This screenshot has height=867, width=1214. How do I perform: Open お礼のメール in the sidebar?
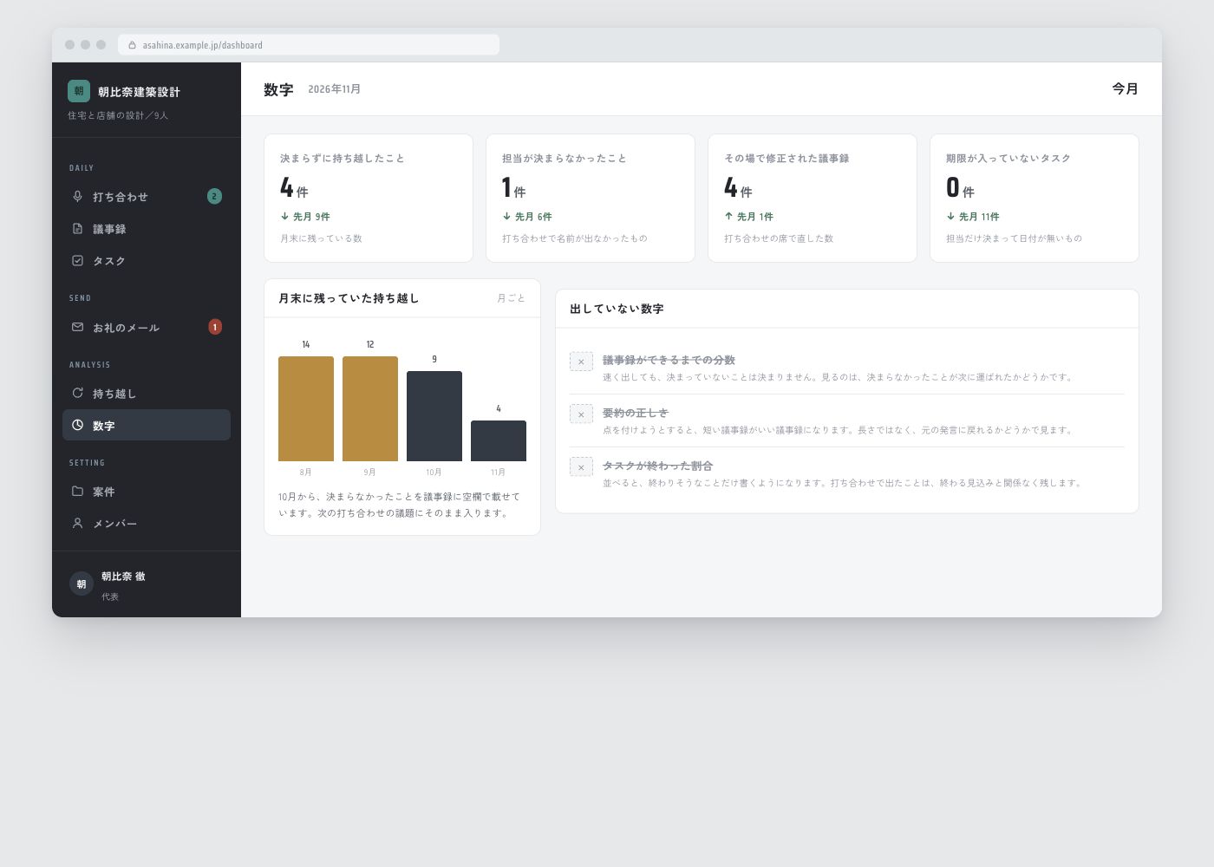click(147, 327)
